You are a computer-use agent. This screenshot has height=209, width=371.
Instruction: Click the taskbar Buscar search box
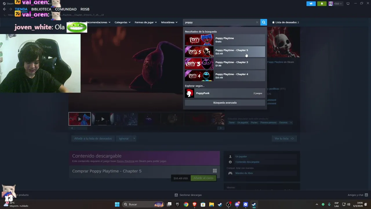point(143,204)
